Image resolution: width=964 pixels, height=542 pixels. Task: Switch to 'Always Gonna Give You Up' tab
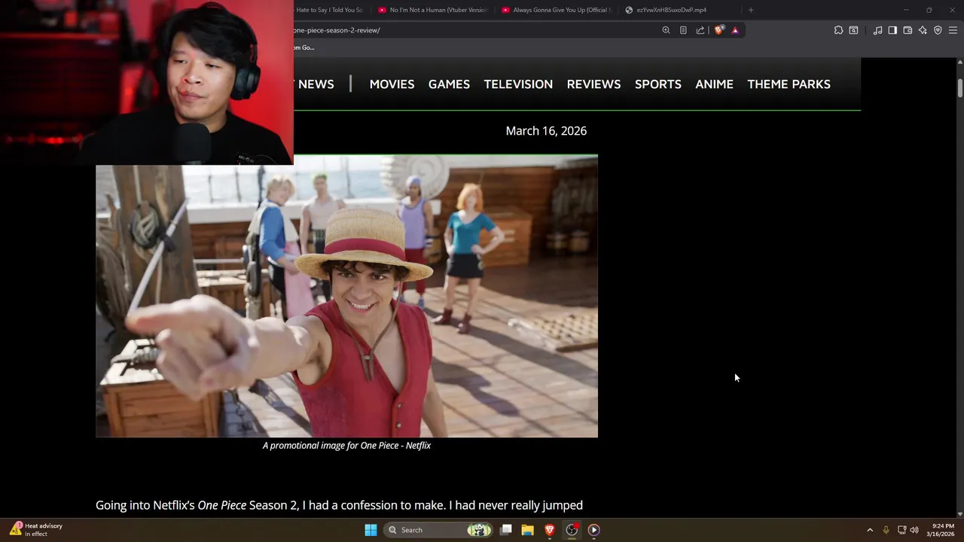coord(556,10)
